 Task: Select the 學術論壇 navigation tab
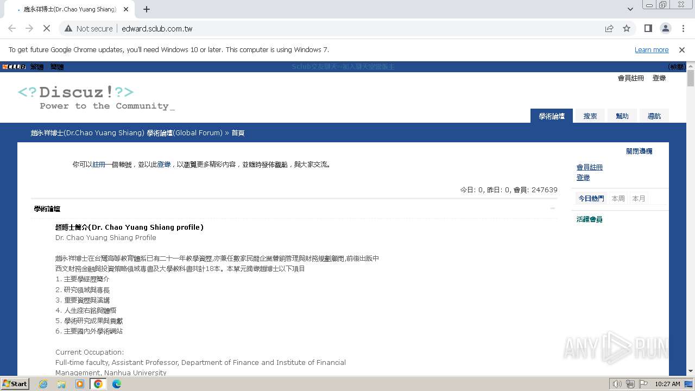point(552,116)
